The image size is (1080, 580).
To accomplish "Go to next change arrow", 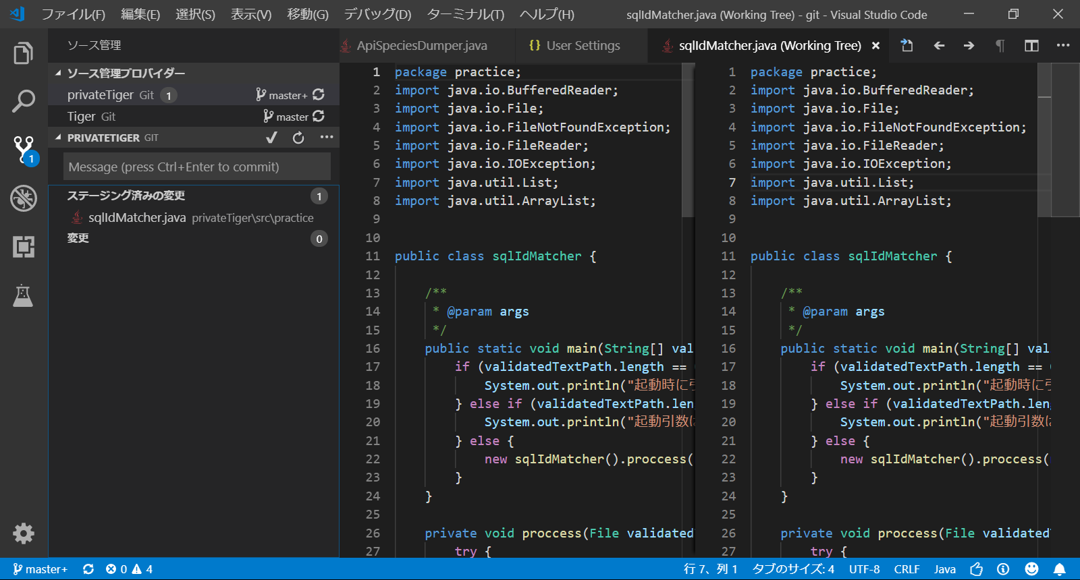I will pyautogui.click(x=969, y=45).
